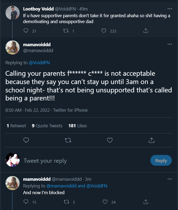View the 181 Likes list
The width and height of the screenshot is (178, 210).
coord(78,126)
